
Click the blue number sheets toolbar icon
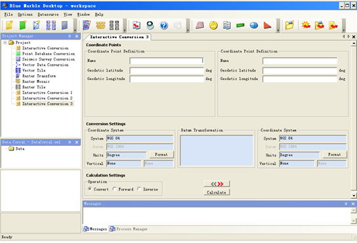tap(227, 26)
